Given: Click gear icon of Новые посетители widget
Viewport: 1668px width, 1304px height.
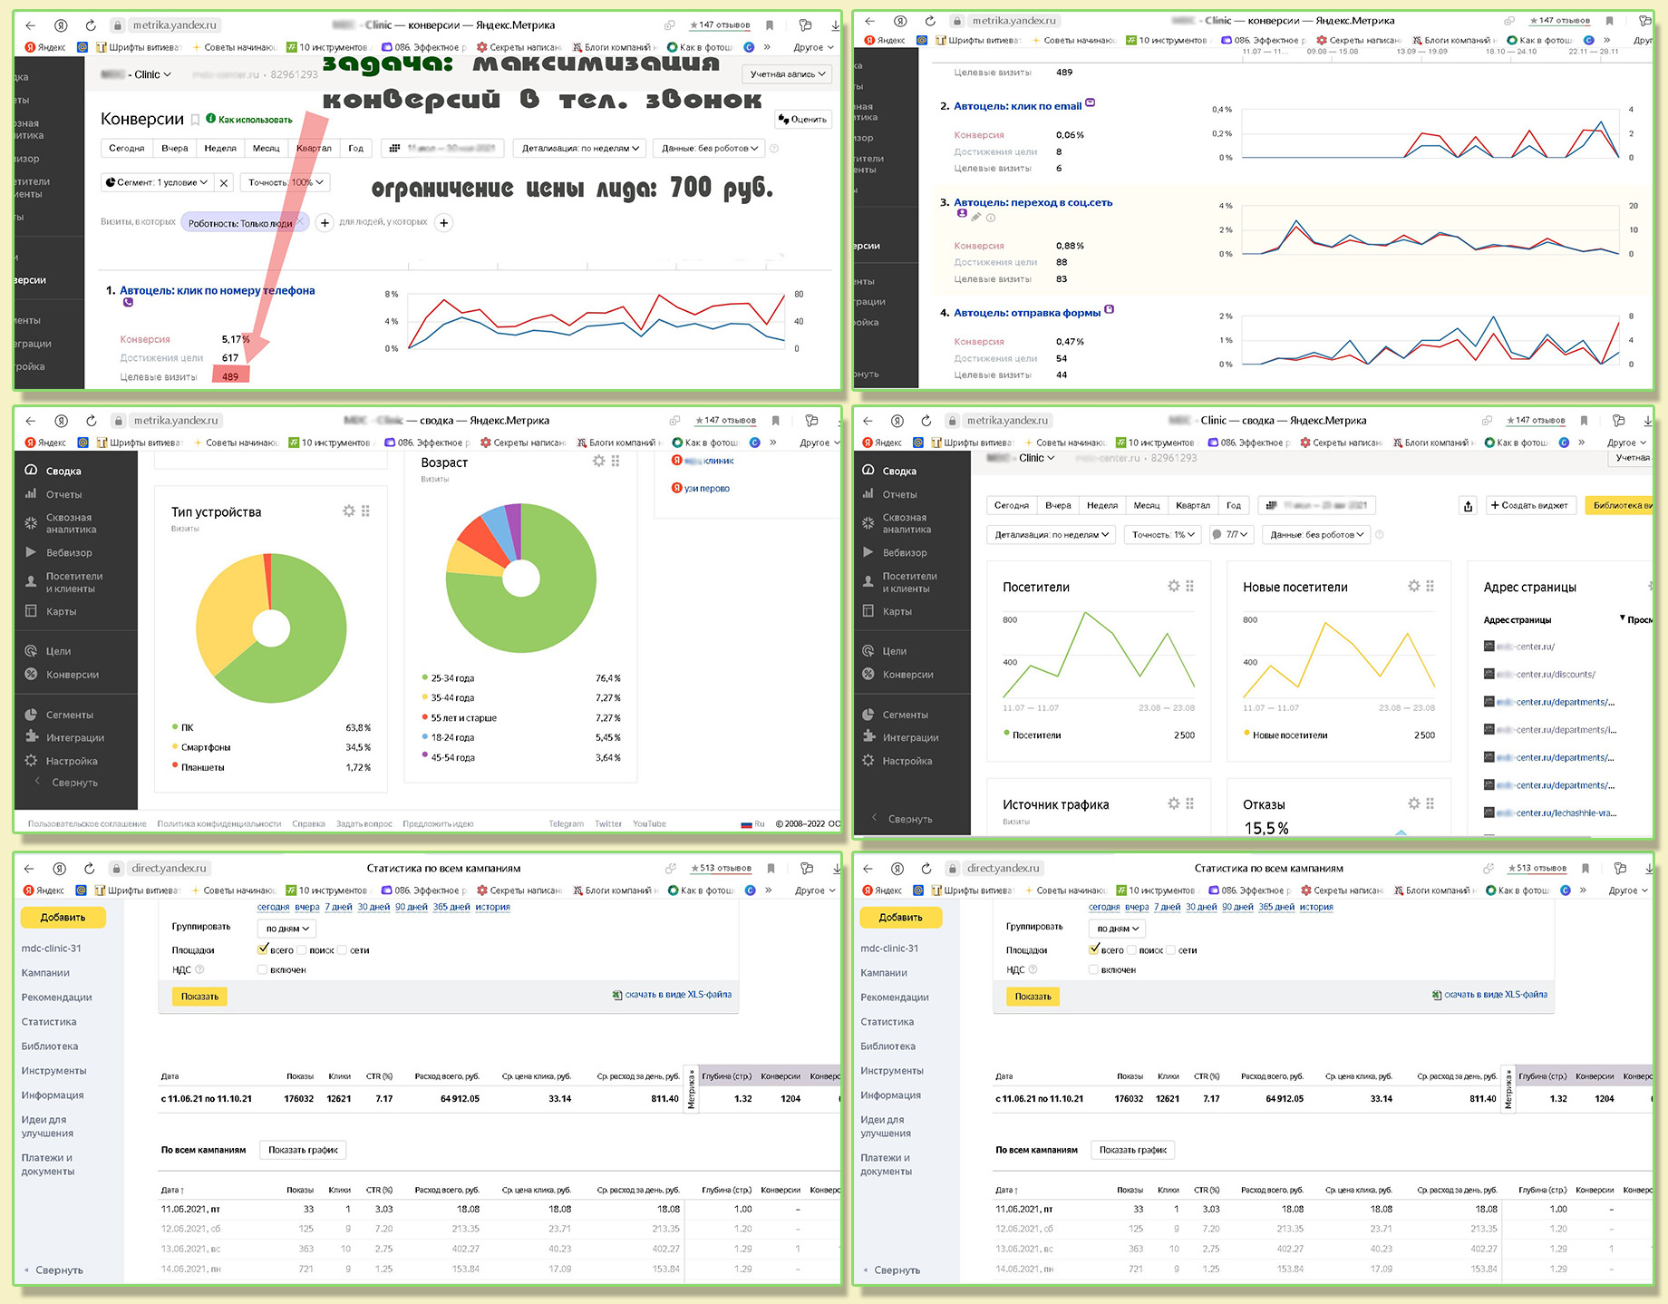Looking at the screenshot, I should [1414, 587].
